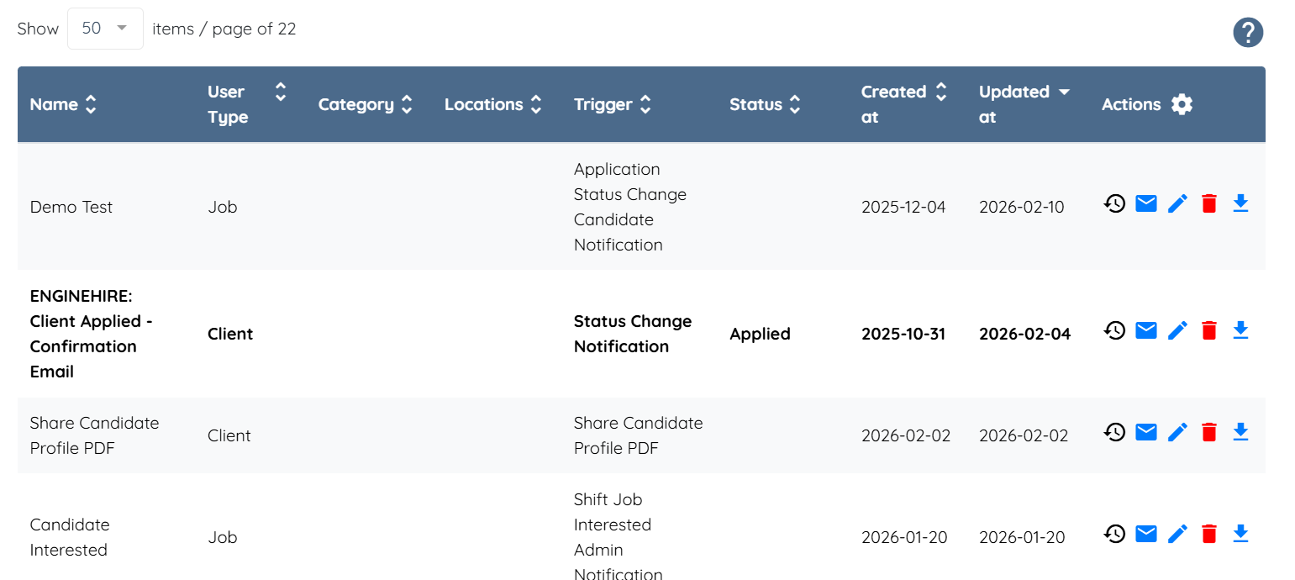
Task: Send test email for Demo Test template
Action: click(1146, 203)
